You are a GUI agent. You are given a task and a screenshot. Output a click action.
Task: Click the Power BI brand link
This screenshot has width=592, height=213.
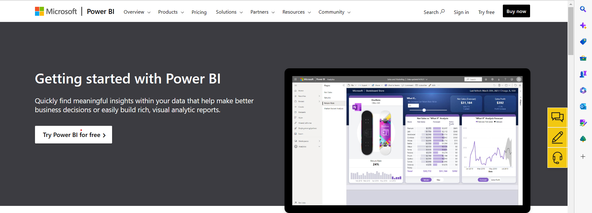coord(101,12)
